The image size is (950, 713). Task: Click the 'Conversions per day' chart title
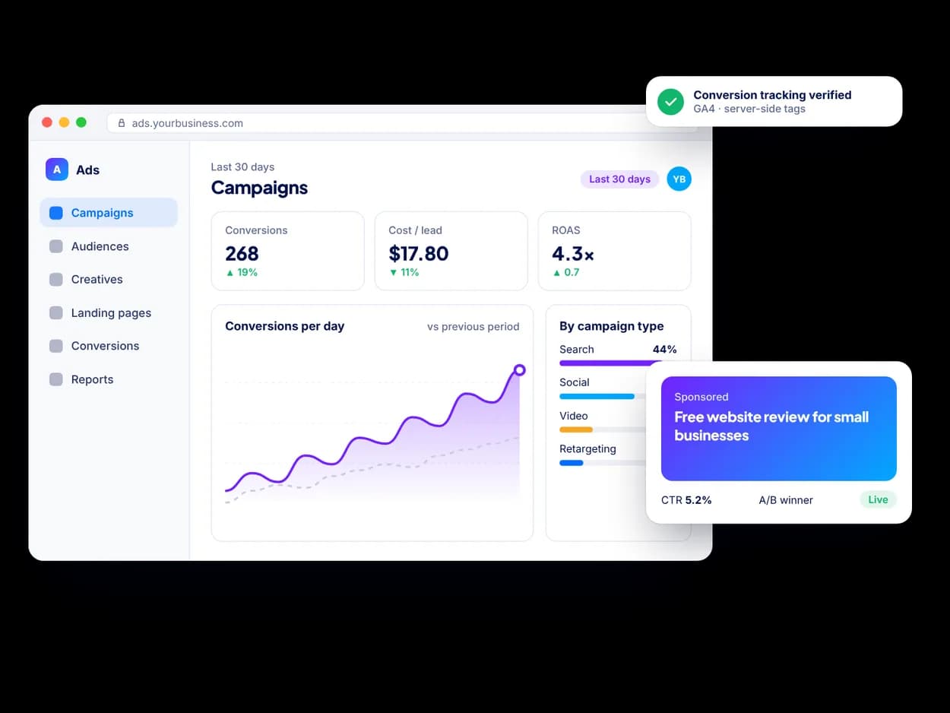tap(285, 326)
